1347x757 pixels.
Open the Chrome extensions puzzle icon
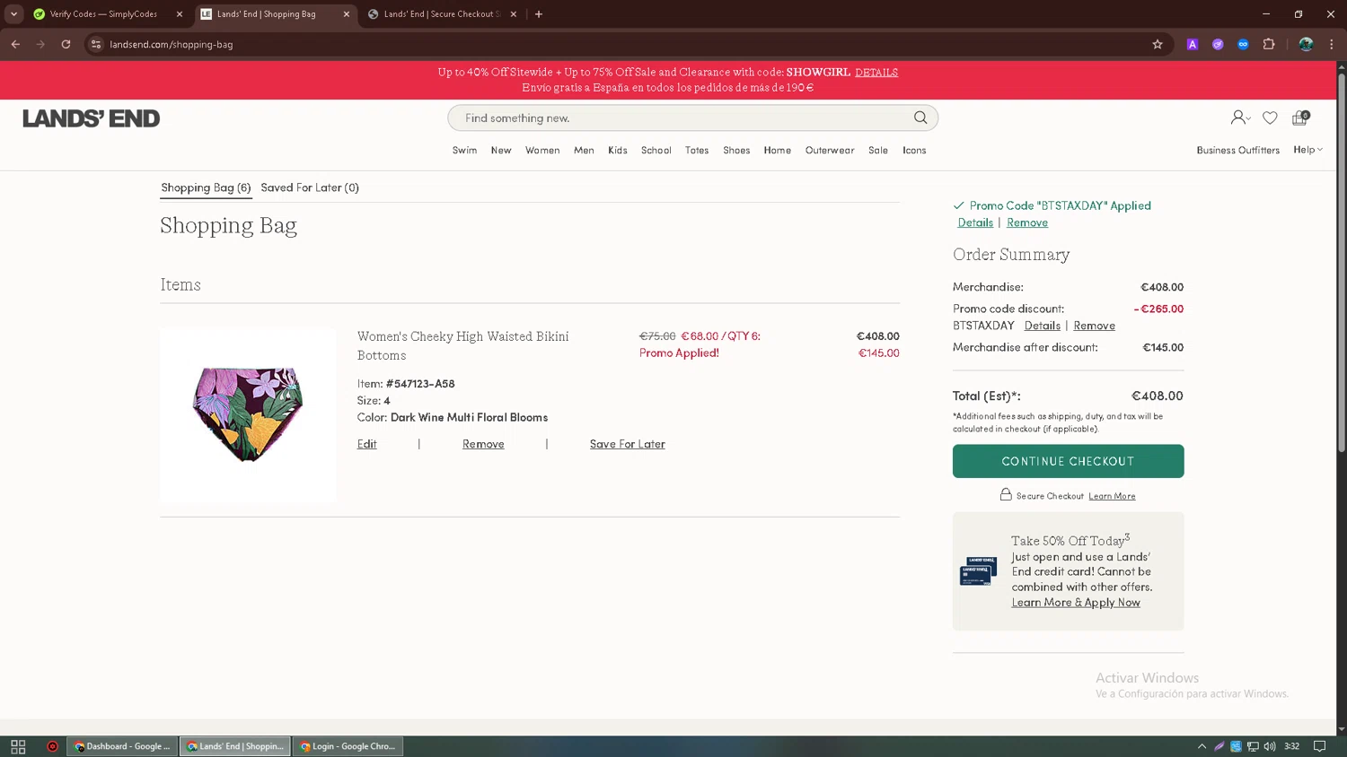1269,44
